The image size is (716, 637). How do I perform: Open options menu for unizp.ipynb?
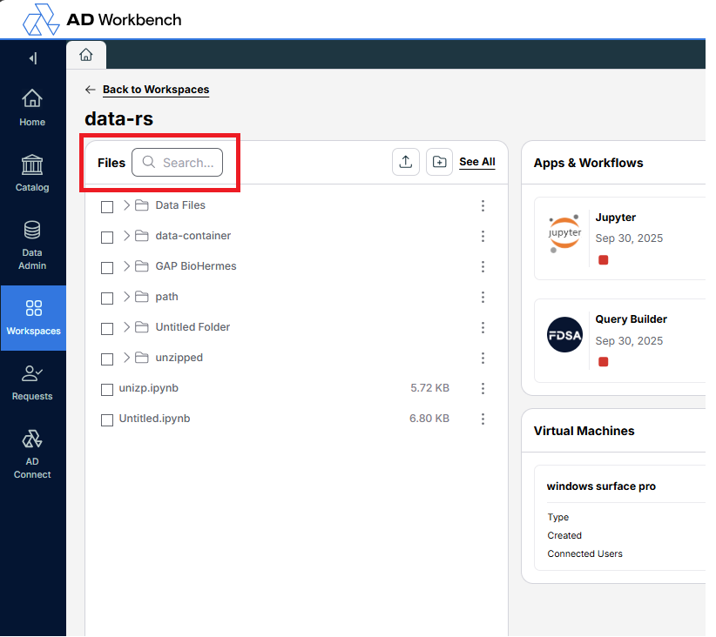483,389
